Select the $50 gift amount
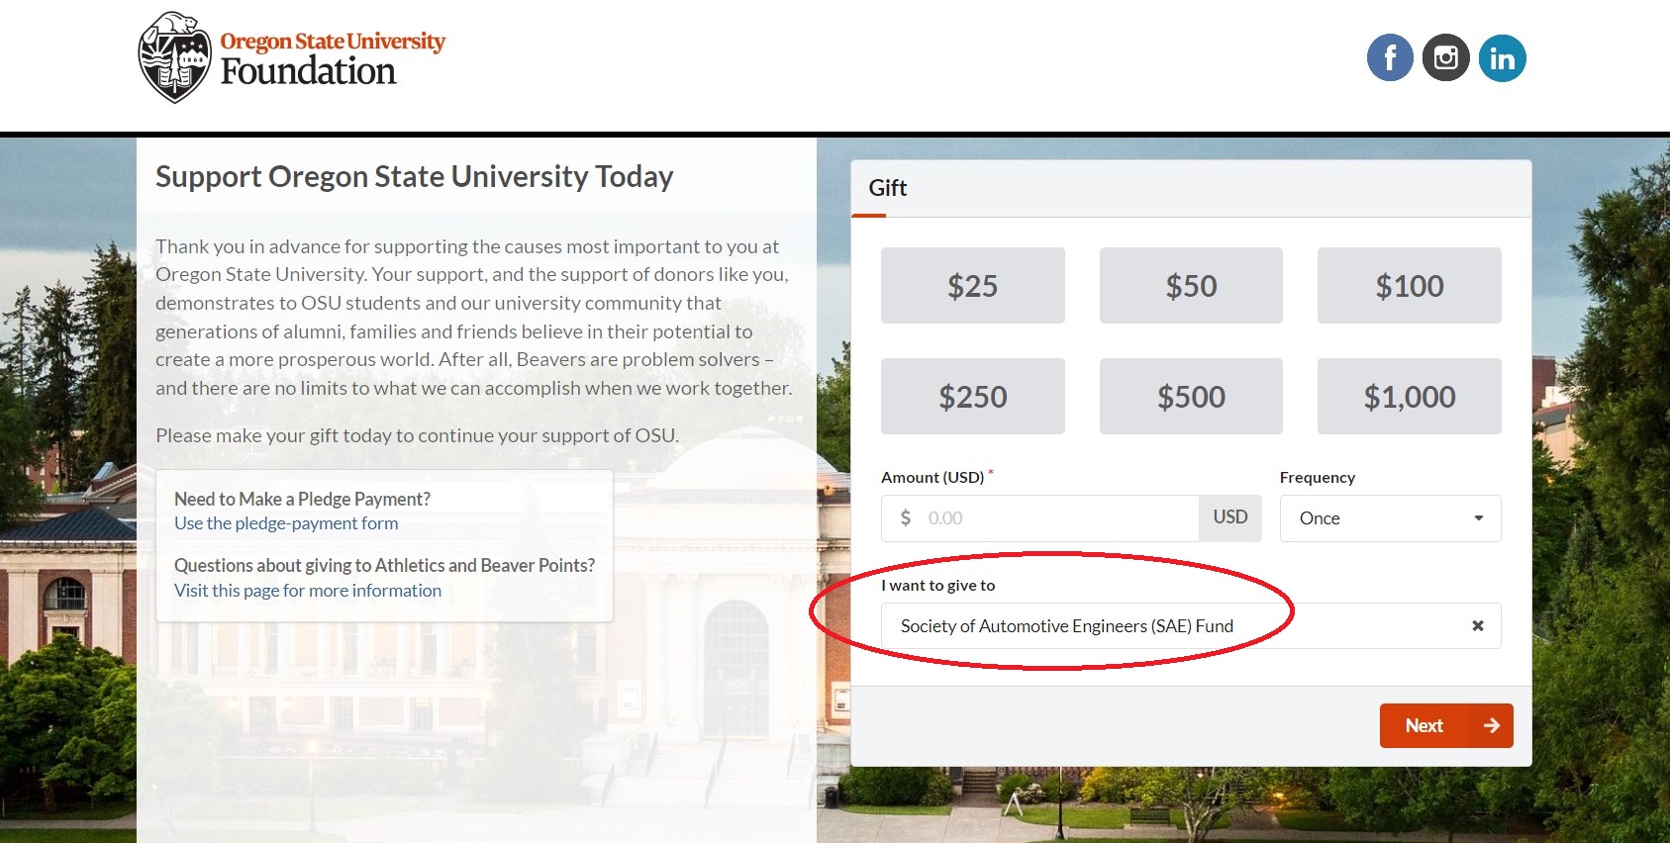 1191,286
